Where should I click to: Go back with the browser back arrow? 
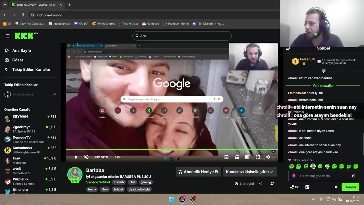tap(5, 15)
